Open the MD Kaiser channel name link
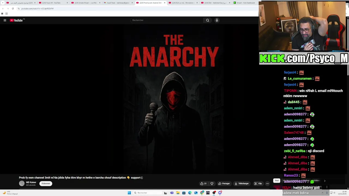Viewport: 349px width, 196px height. coord(31,182)
